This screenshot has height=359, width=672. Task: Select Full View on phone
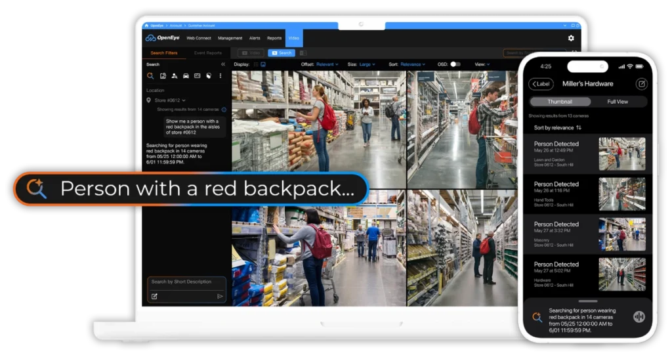(618, 102)
